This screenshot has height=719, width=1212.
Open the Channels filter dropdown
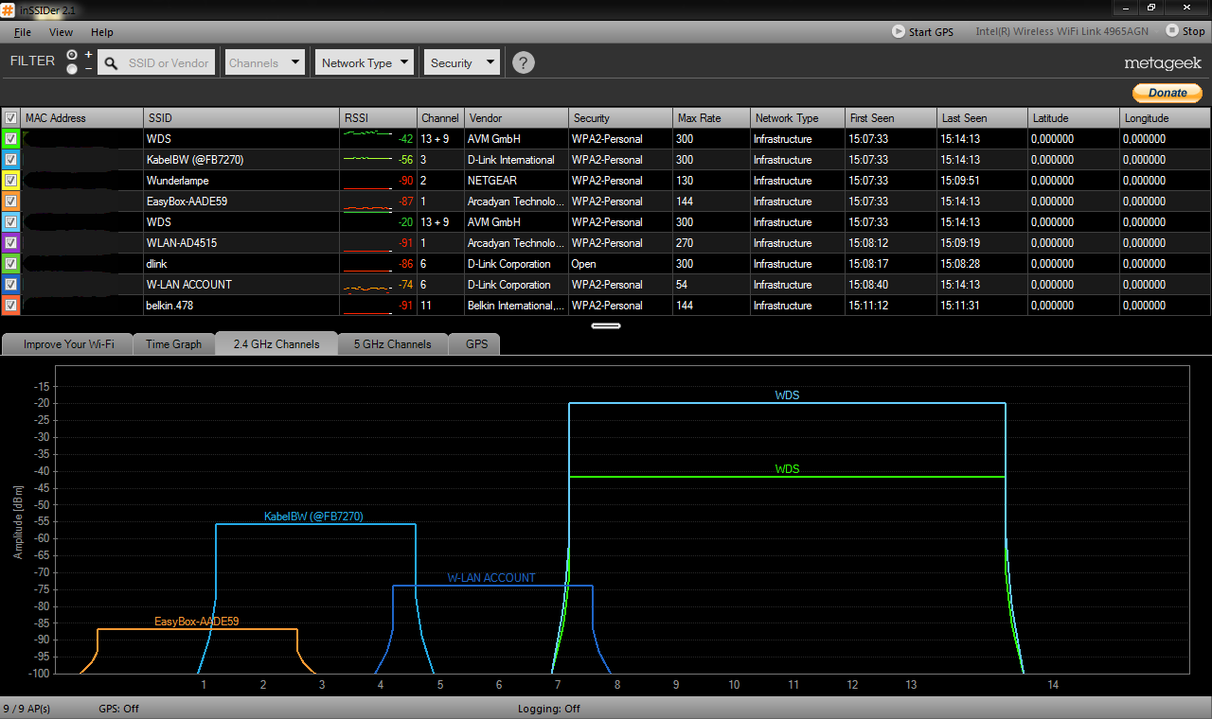coord(264,63)
